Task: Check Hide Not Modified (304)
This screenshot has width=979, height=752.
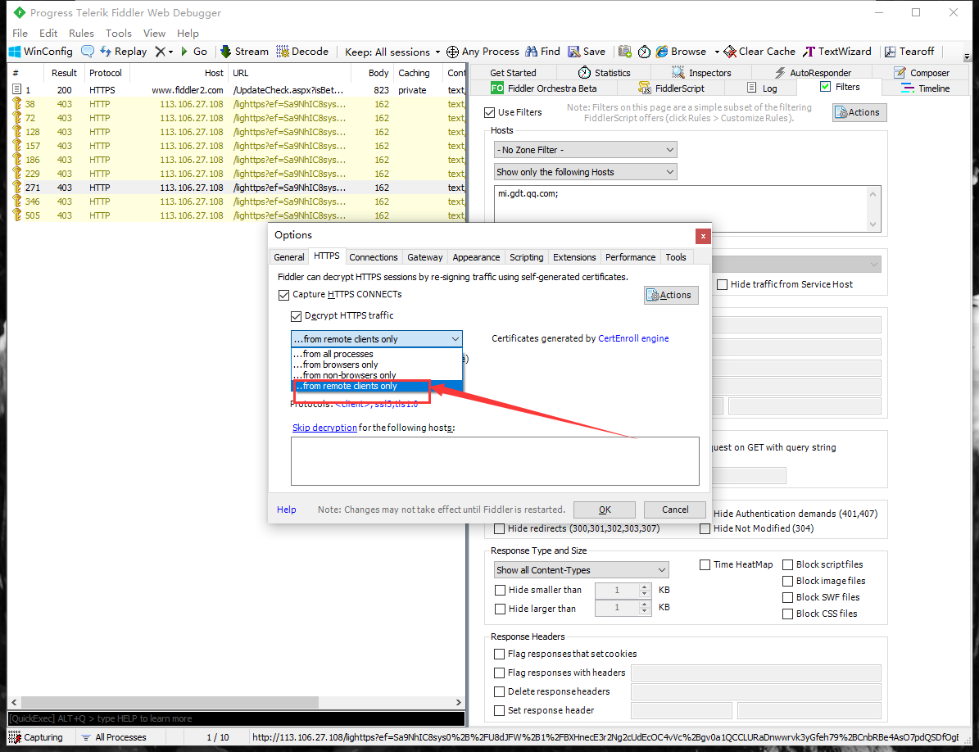Action: [705, 528]
